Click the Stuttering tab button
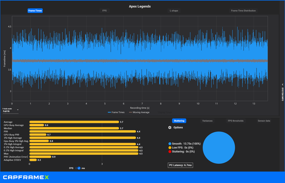 tap(179, 121)
